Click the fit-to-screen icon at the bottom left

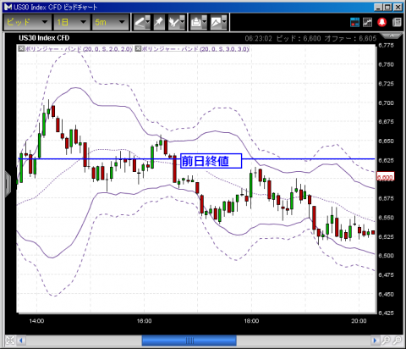(10, 341)
